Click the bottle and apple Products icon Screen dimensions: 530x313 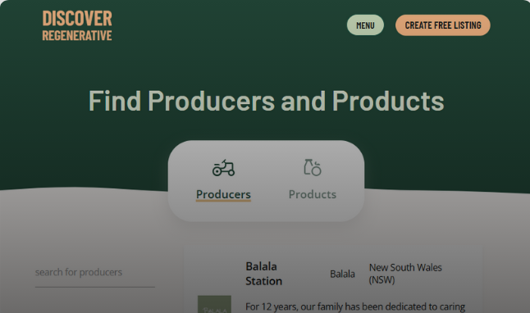click(x=313, y=167)
